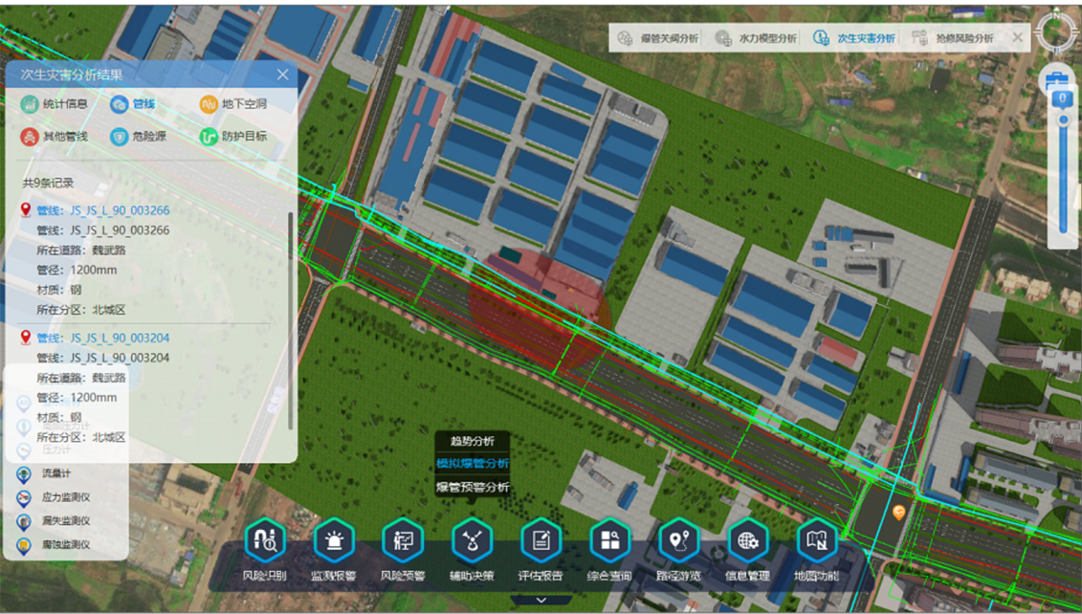Open the 综合查询 query icon
The width and height of the screenshot is (1082, 614).
point(609,542)
